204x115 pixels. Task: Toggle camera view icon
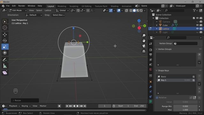click(144, 46)
